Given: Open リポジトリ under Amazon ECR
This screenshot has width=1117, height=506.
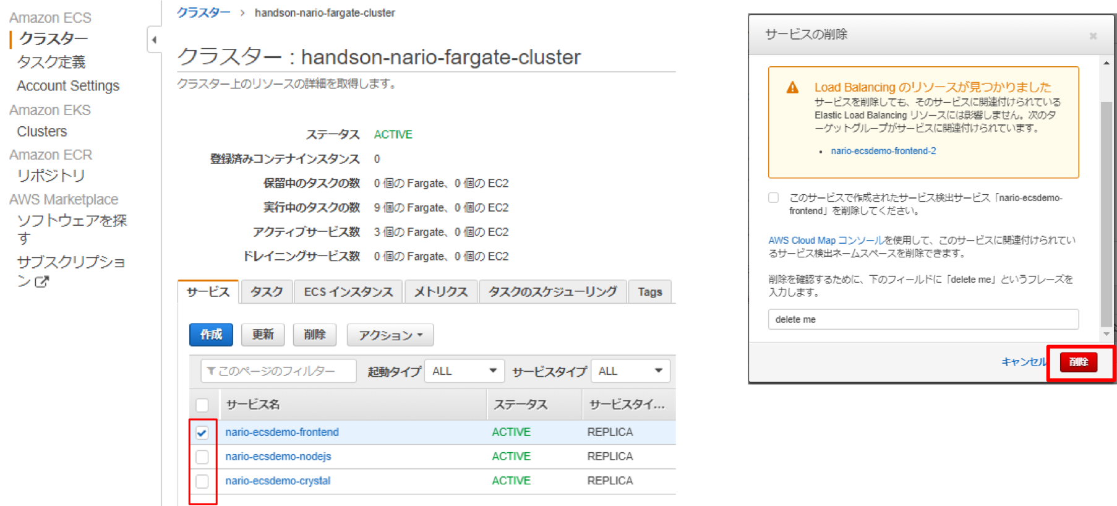Looking at the screenshot, I should 51,176.
